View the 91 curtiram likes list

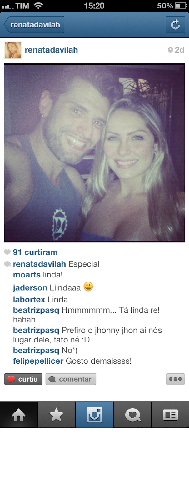35,252
